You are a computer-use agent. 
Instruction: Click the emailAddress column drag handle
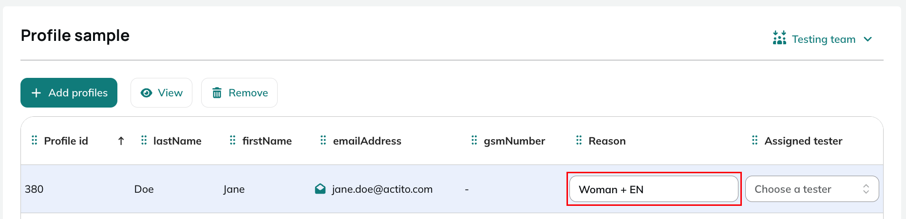[323, 140]
